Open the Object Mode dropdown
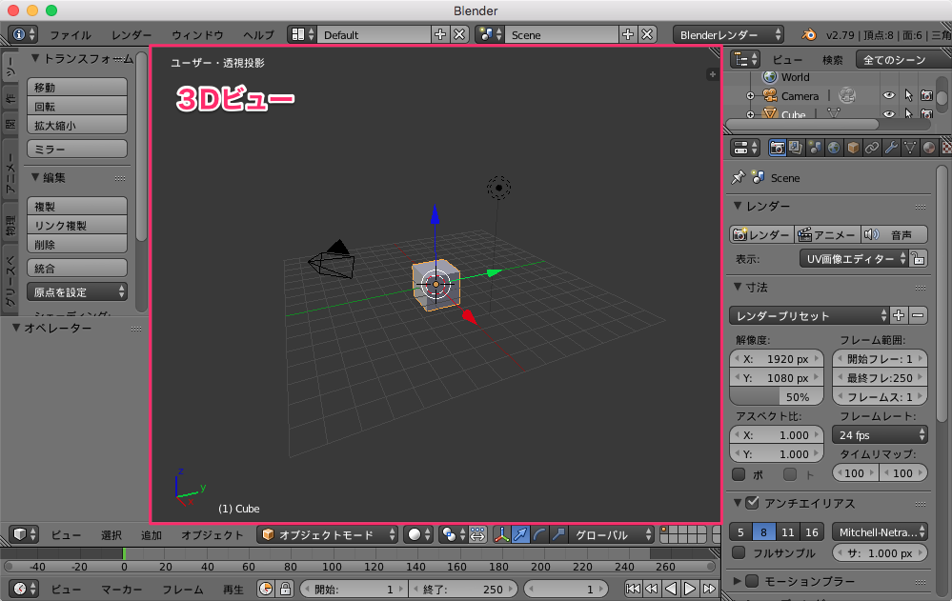952x601 pixels. pyautogui.click(x=327, y=535)
